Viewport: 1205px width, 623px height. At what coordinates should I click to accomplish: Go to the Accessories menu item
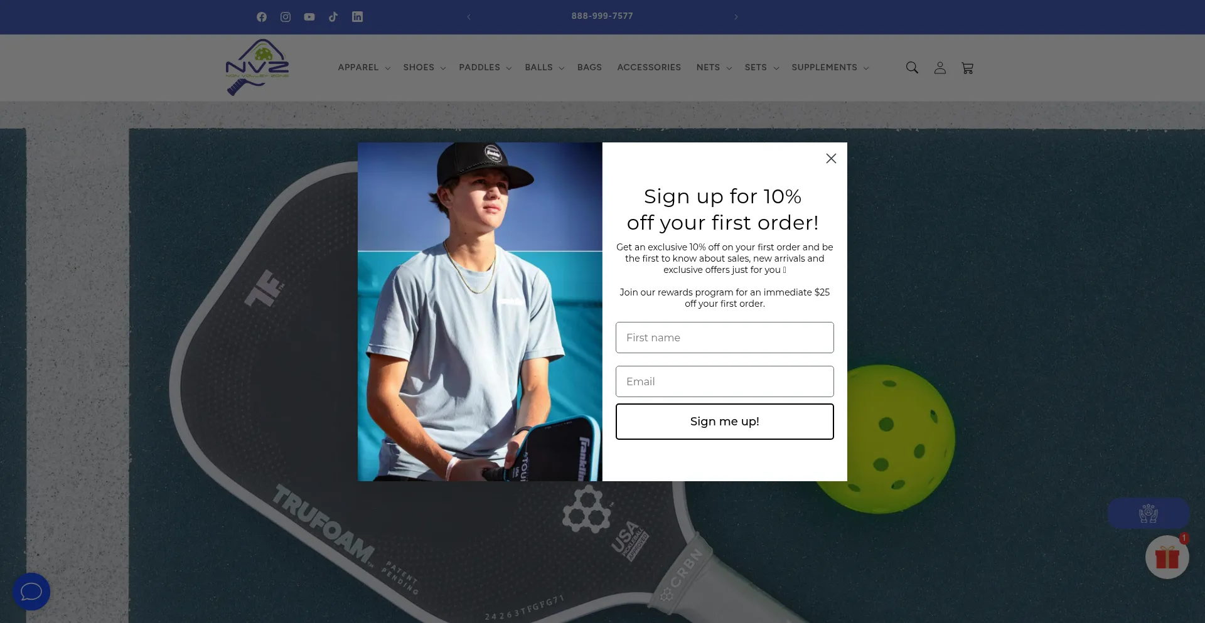(x=649, y=67)
